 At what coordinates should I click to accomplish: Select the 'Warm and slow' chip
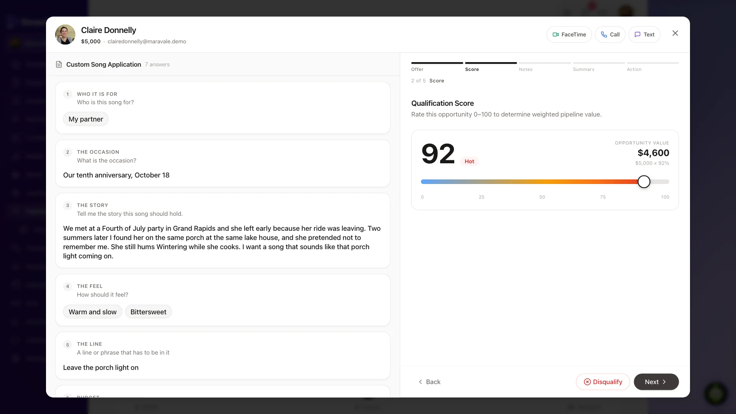pyautogui.click(x=92, y=312)
